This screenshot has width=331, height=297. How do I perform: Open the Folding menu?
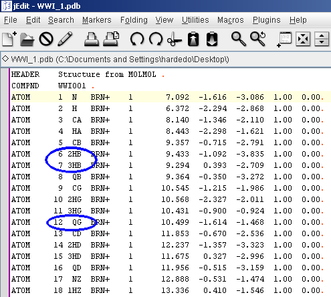tap(134, 20)
